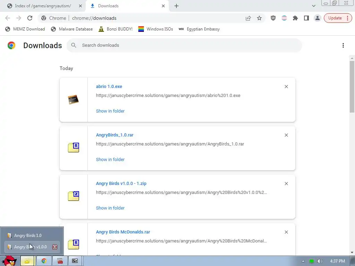Open MEMZ Download bookmark
This screenshot has width=355, height=266.
coord(25,29)
